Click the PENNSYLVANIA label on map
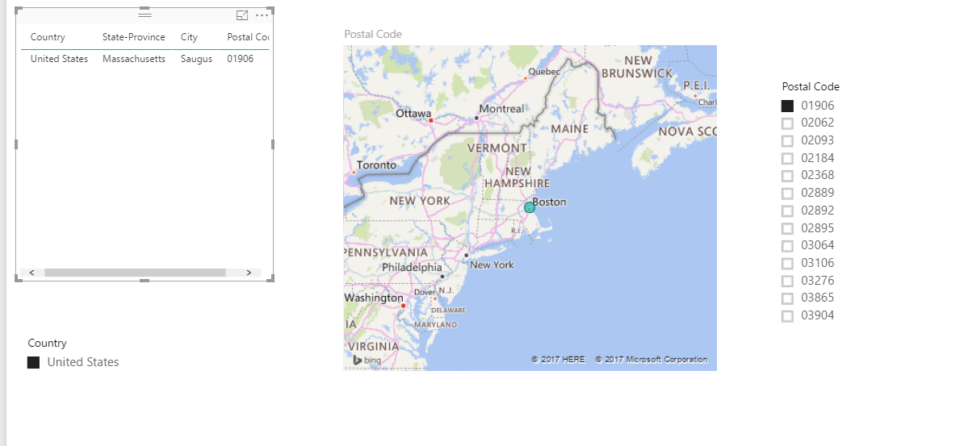This screenshot has width=968, height=446. point(386,252)
